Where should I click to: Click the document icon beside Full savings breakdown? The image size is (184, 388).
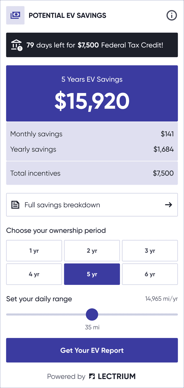15,205
